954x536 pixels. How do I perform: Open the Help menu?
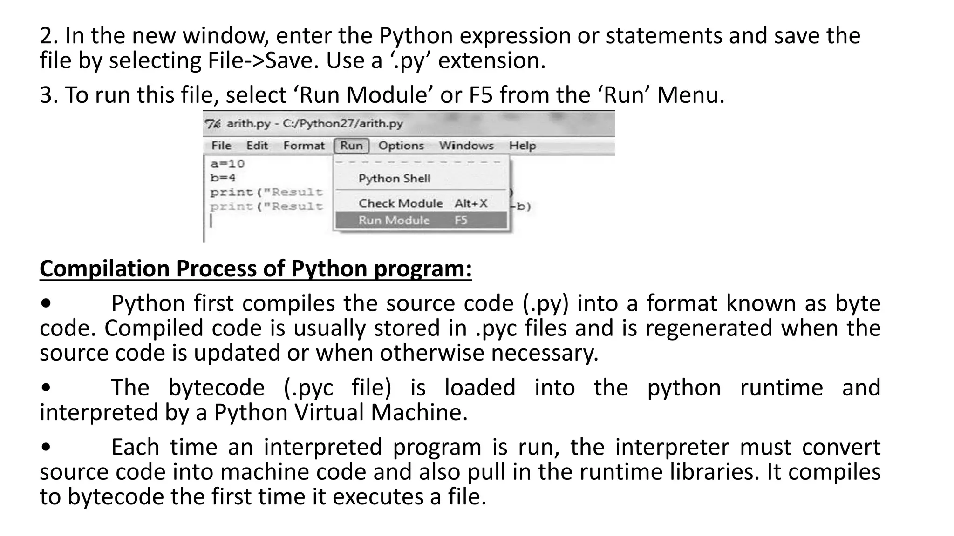(x=522, y=146)
